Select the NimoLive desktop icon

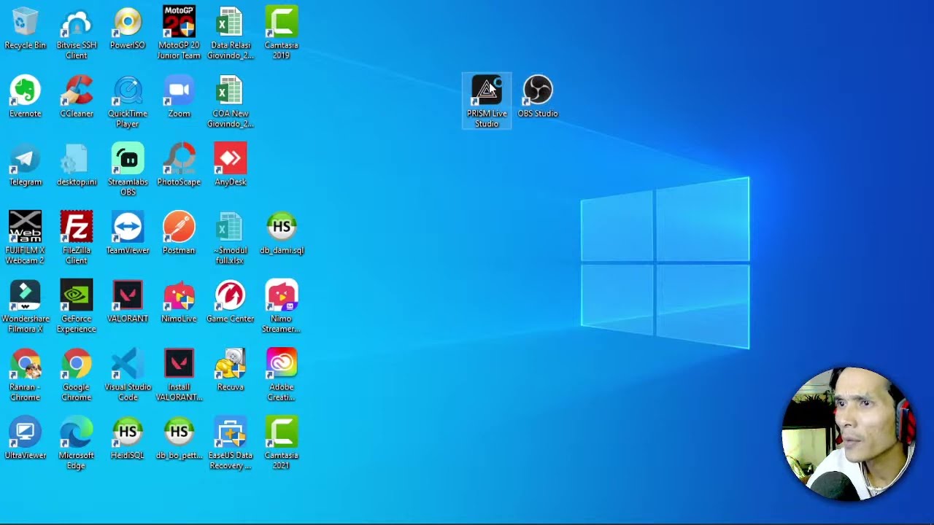coord(179,303)
